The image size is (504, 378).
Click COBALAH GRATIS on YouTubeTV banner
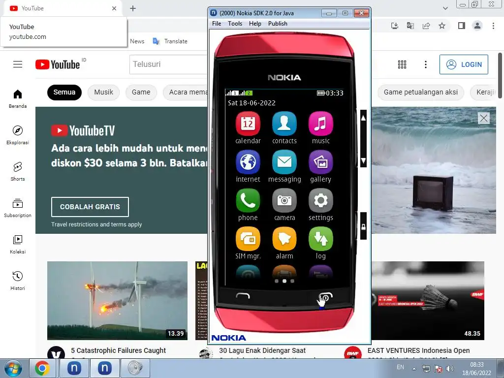(90, 207)
